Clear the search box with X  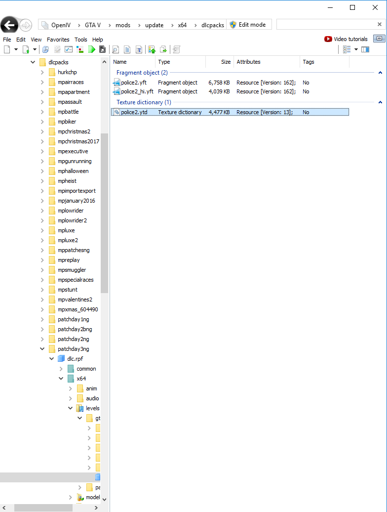(x=380, y=24)
